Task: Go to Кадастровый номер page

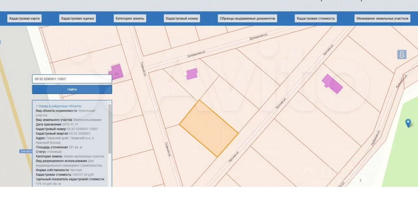Action: point(182,19)
